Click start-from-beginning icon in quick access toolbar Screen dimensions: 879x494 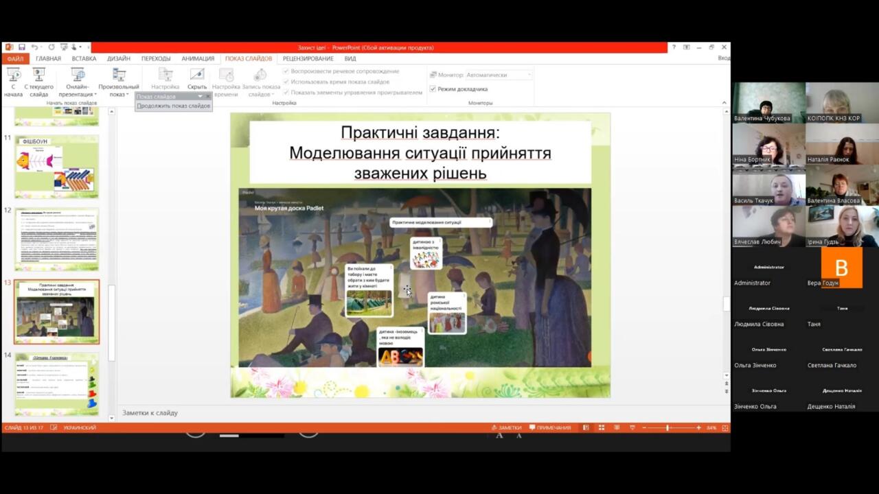click(64, 47)
